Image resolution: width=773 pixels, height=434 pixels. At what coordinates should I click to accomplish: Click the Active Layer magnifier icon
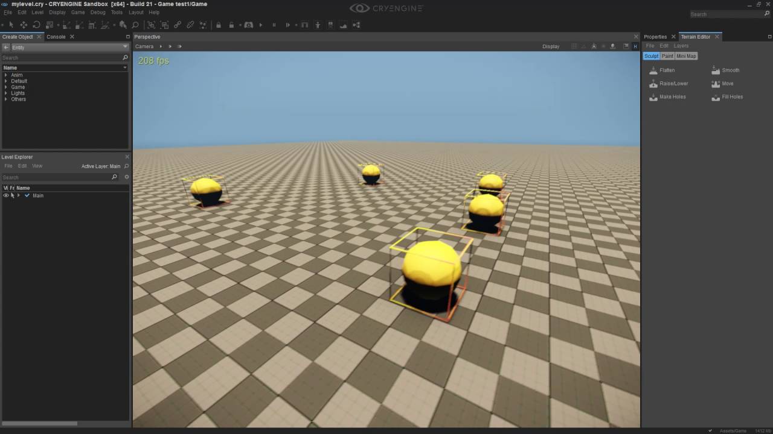point(126,166)
